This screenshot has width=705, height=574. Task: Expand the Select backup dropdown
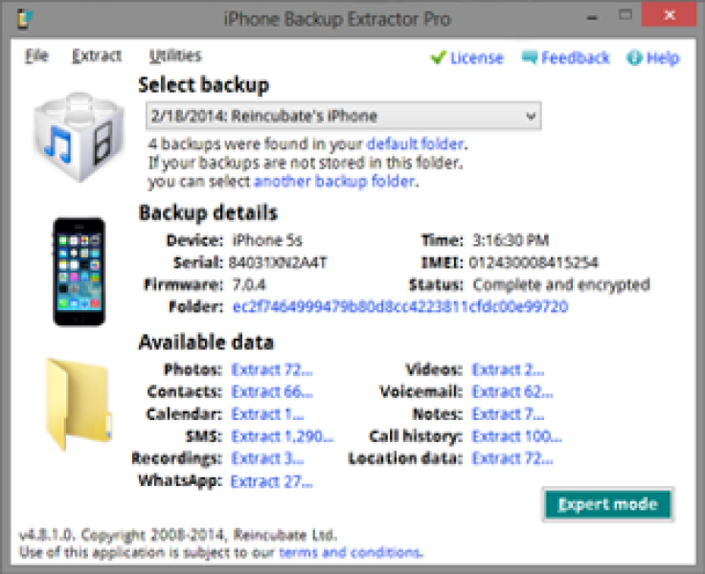[344, 117]
